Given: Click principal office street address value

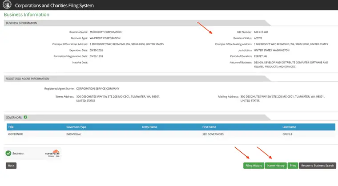Looking at the screenshot, I should coord(127,44).
